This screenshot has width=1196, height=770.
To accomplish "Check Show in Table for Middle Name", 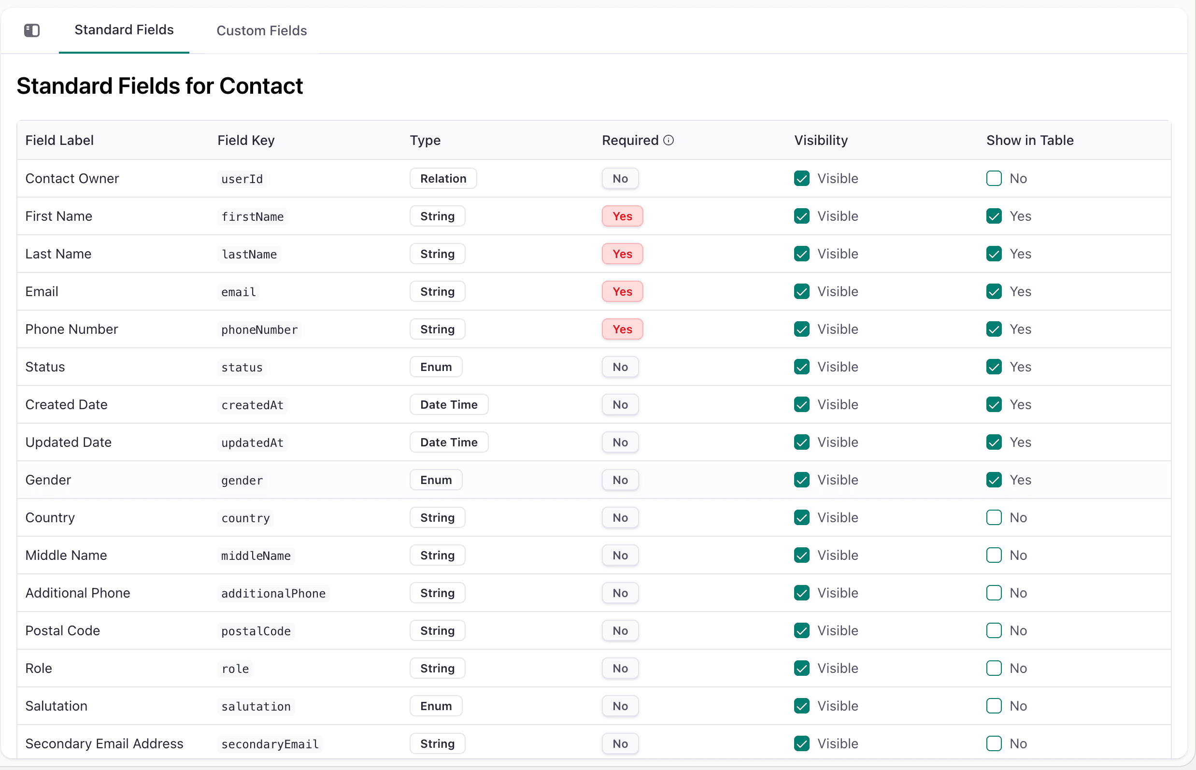I will click(x=994, y=556).
